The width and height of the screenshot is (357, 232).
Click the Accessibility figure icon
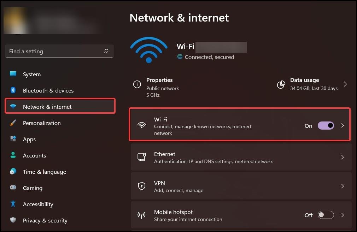tap(13, 204)
